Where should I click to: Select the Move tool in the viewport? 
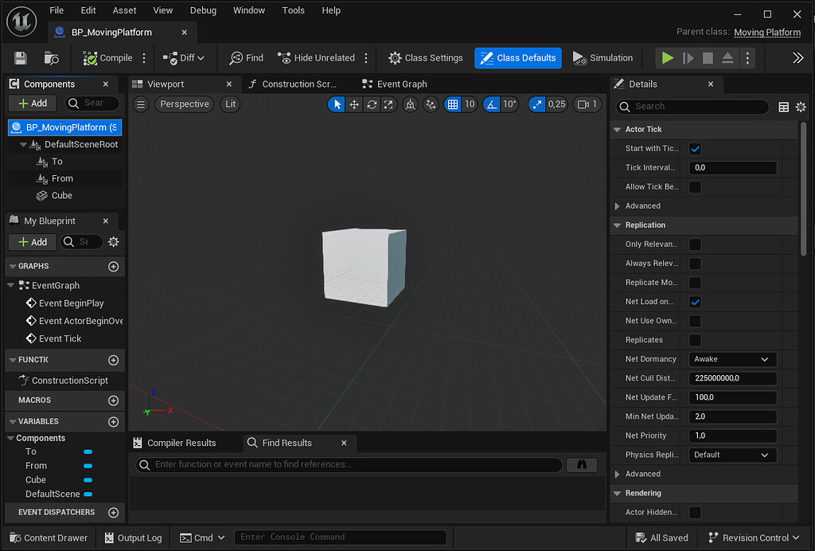pyautogui.click(x=353, y=104)
